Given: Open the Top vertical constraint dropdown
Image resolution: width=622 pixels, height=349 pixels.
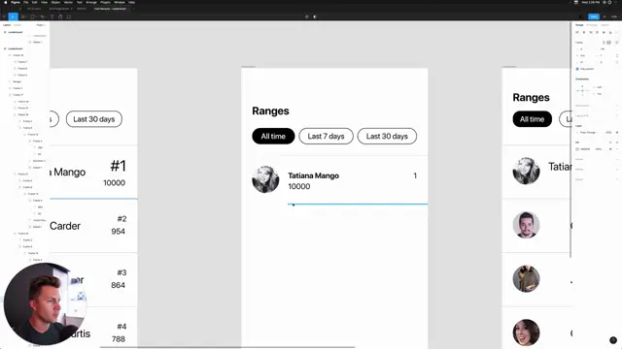Looking at the screenshot, I should (600, 94).
